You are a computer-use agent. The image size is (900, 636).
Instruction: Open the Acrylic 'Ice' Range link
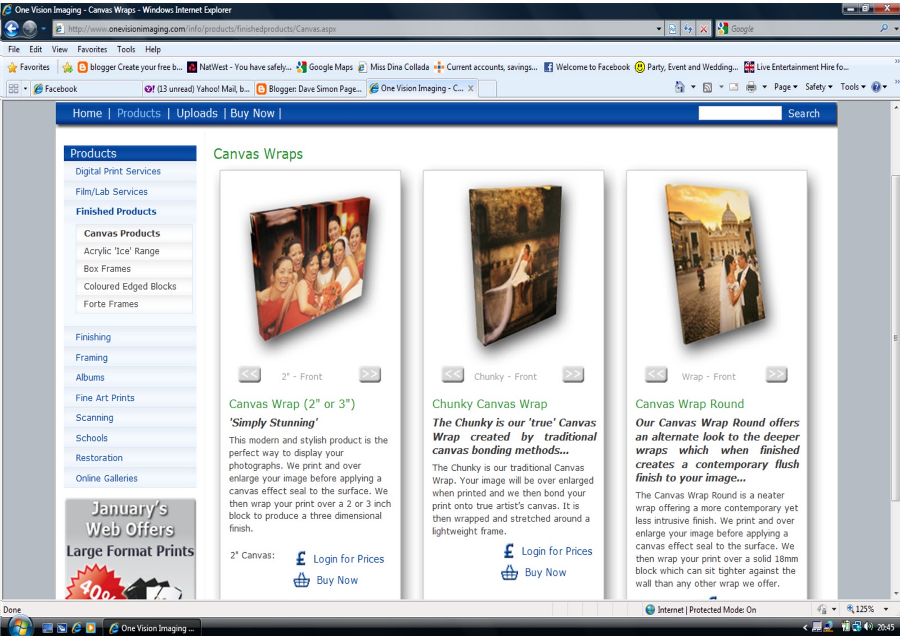(x=121, y=251)
